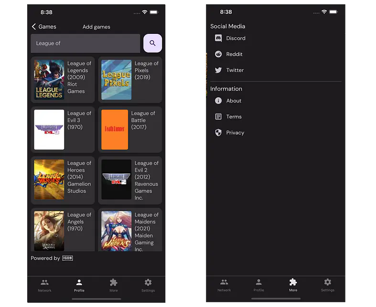Click the left phone's Wi-Fi status icon
This screenshot has width=376, height=307.
coord(145,12)
